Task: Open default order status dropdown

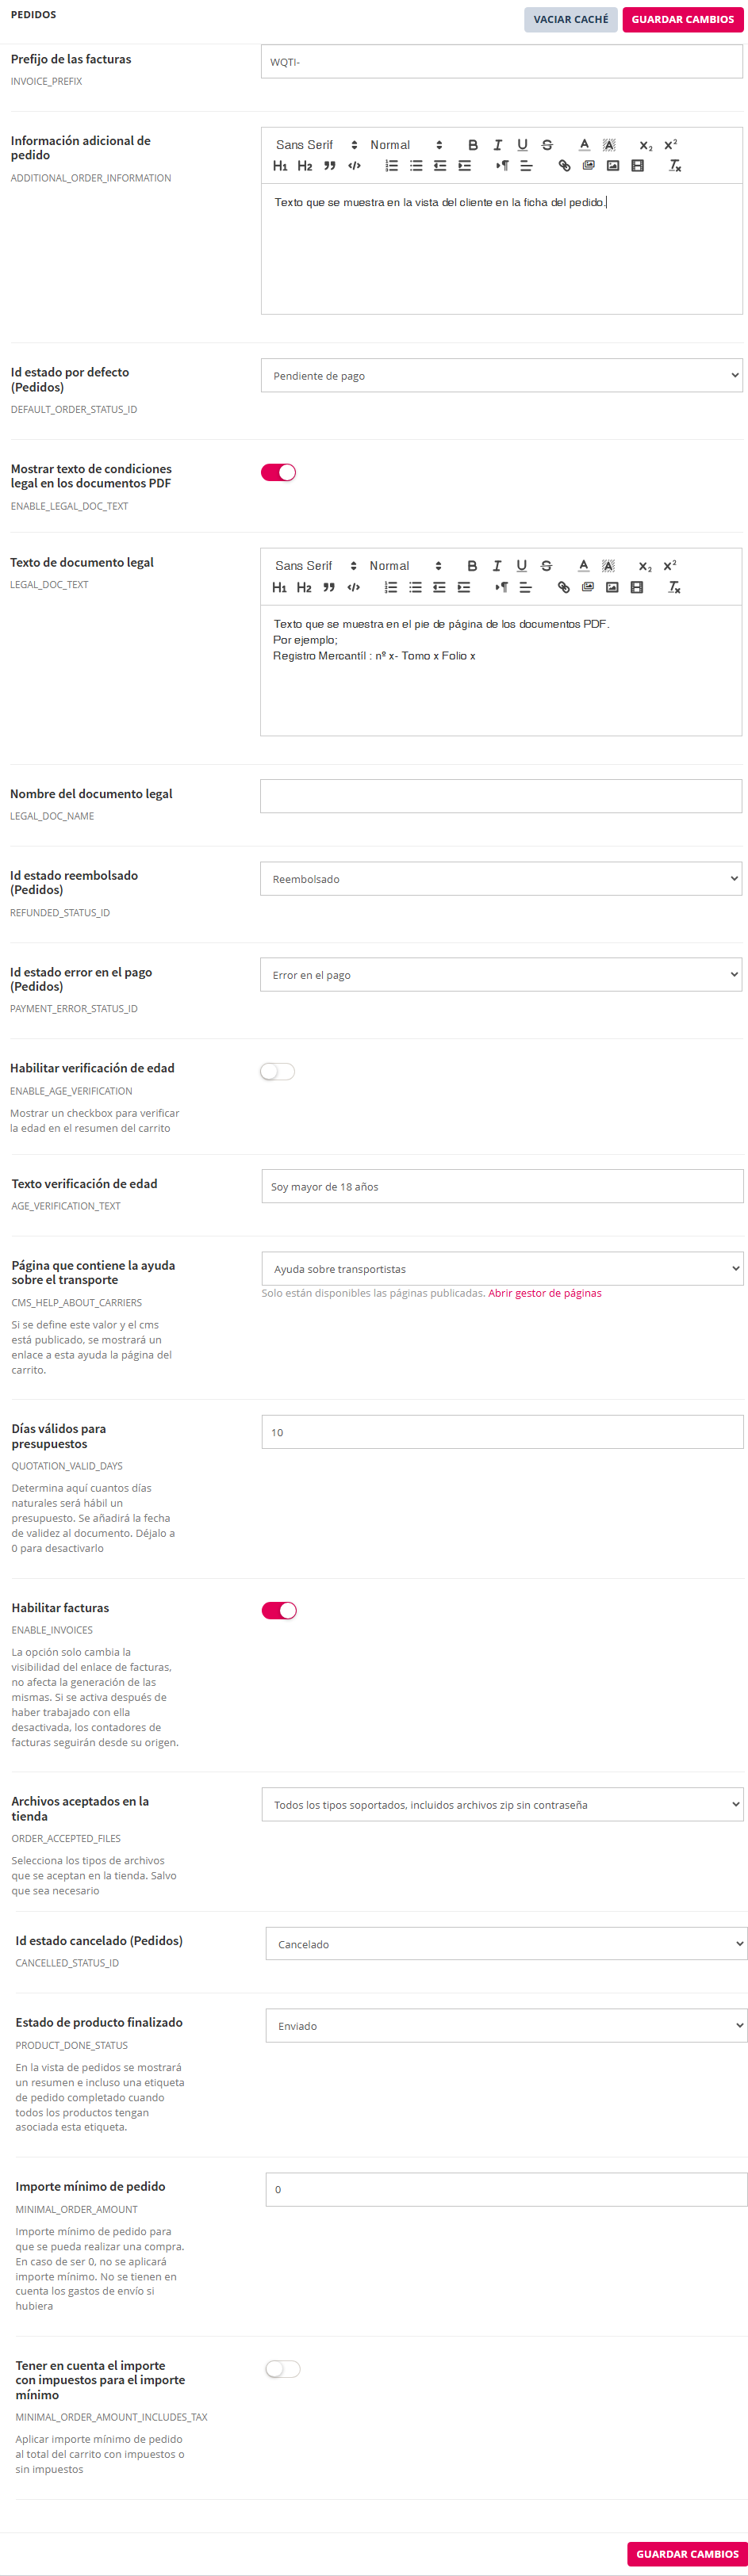Action: click(501, 376)
